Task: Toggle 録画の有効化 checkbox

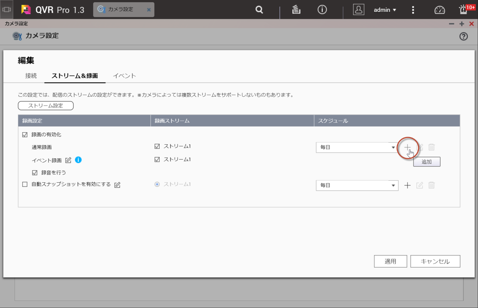Action: click(x=25, y=135)
